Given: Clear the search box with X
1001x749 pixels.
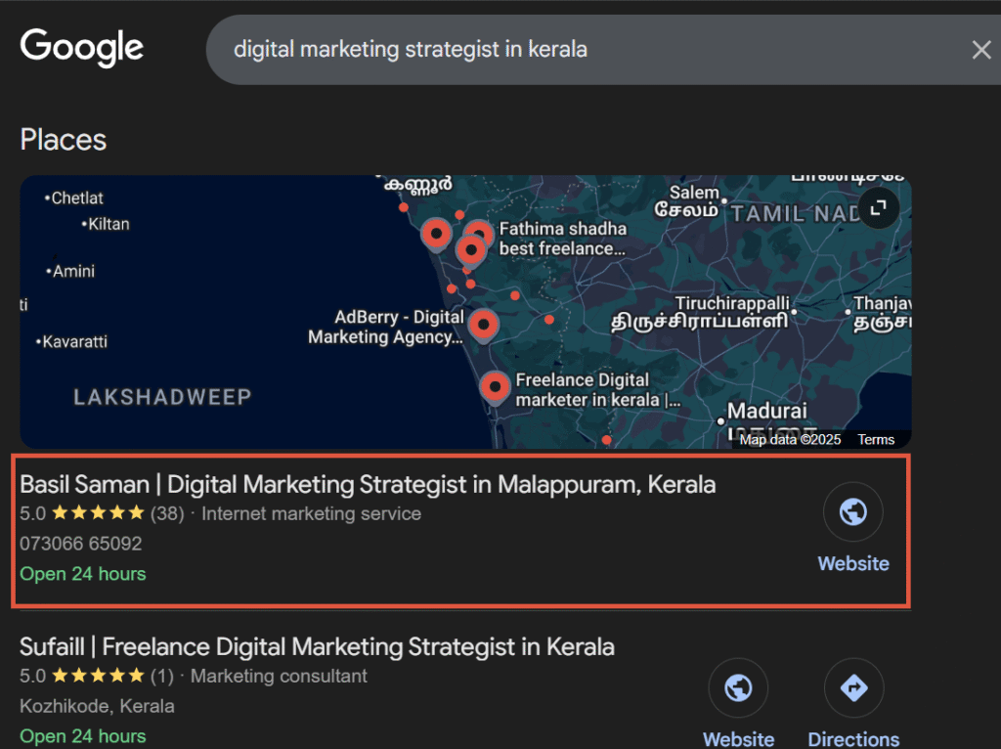Looking at the screenshot, I should point(980,50).
